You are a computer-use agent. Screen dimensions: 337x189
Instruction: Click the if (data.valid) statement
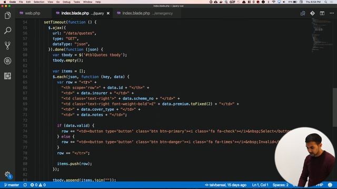point(75,125)
